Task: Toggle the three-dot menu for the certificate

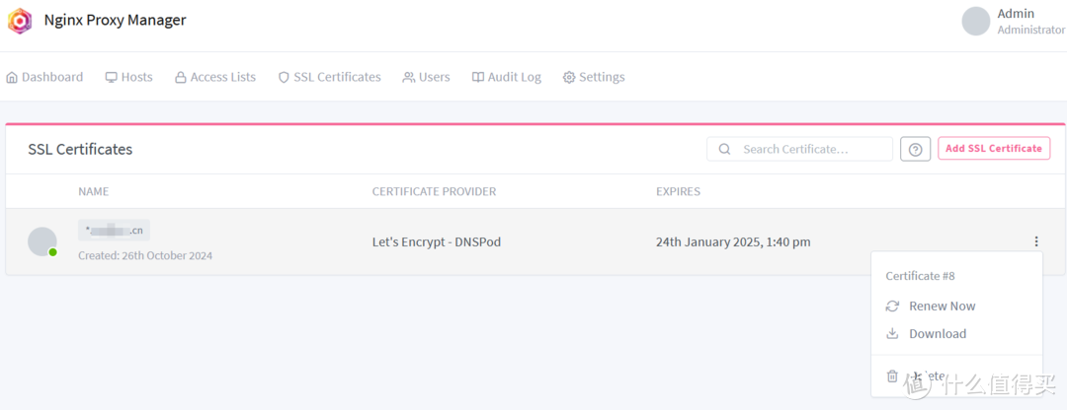Action: click(1036, 241)
